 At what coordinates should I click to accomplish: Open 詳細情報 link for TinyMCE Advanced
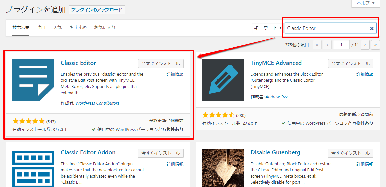pos(364,75)
